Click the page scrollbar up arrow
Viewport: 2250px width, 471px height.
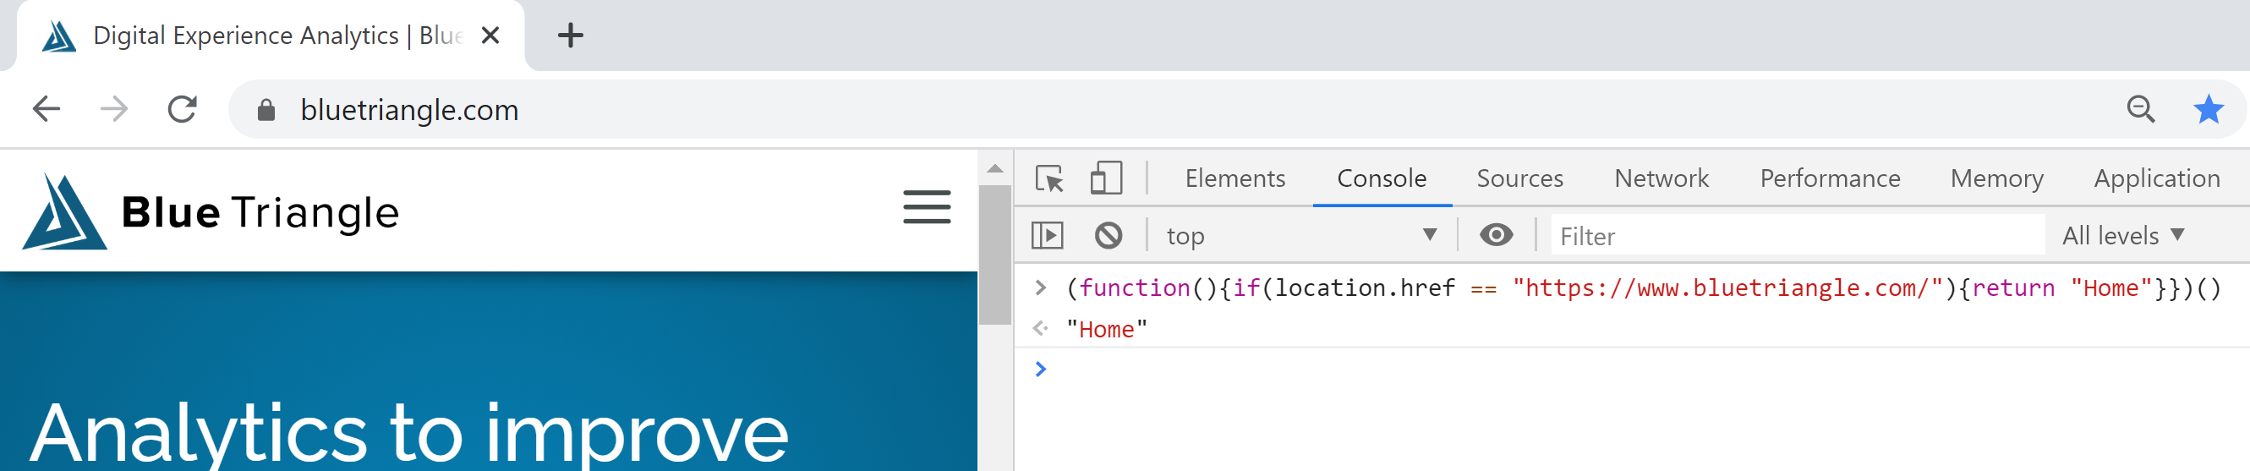point(995,167)
